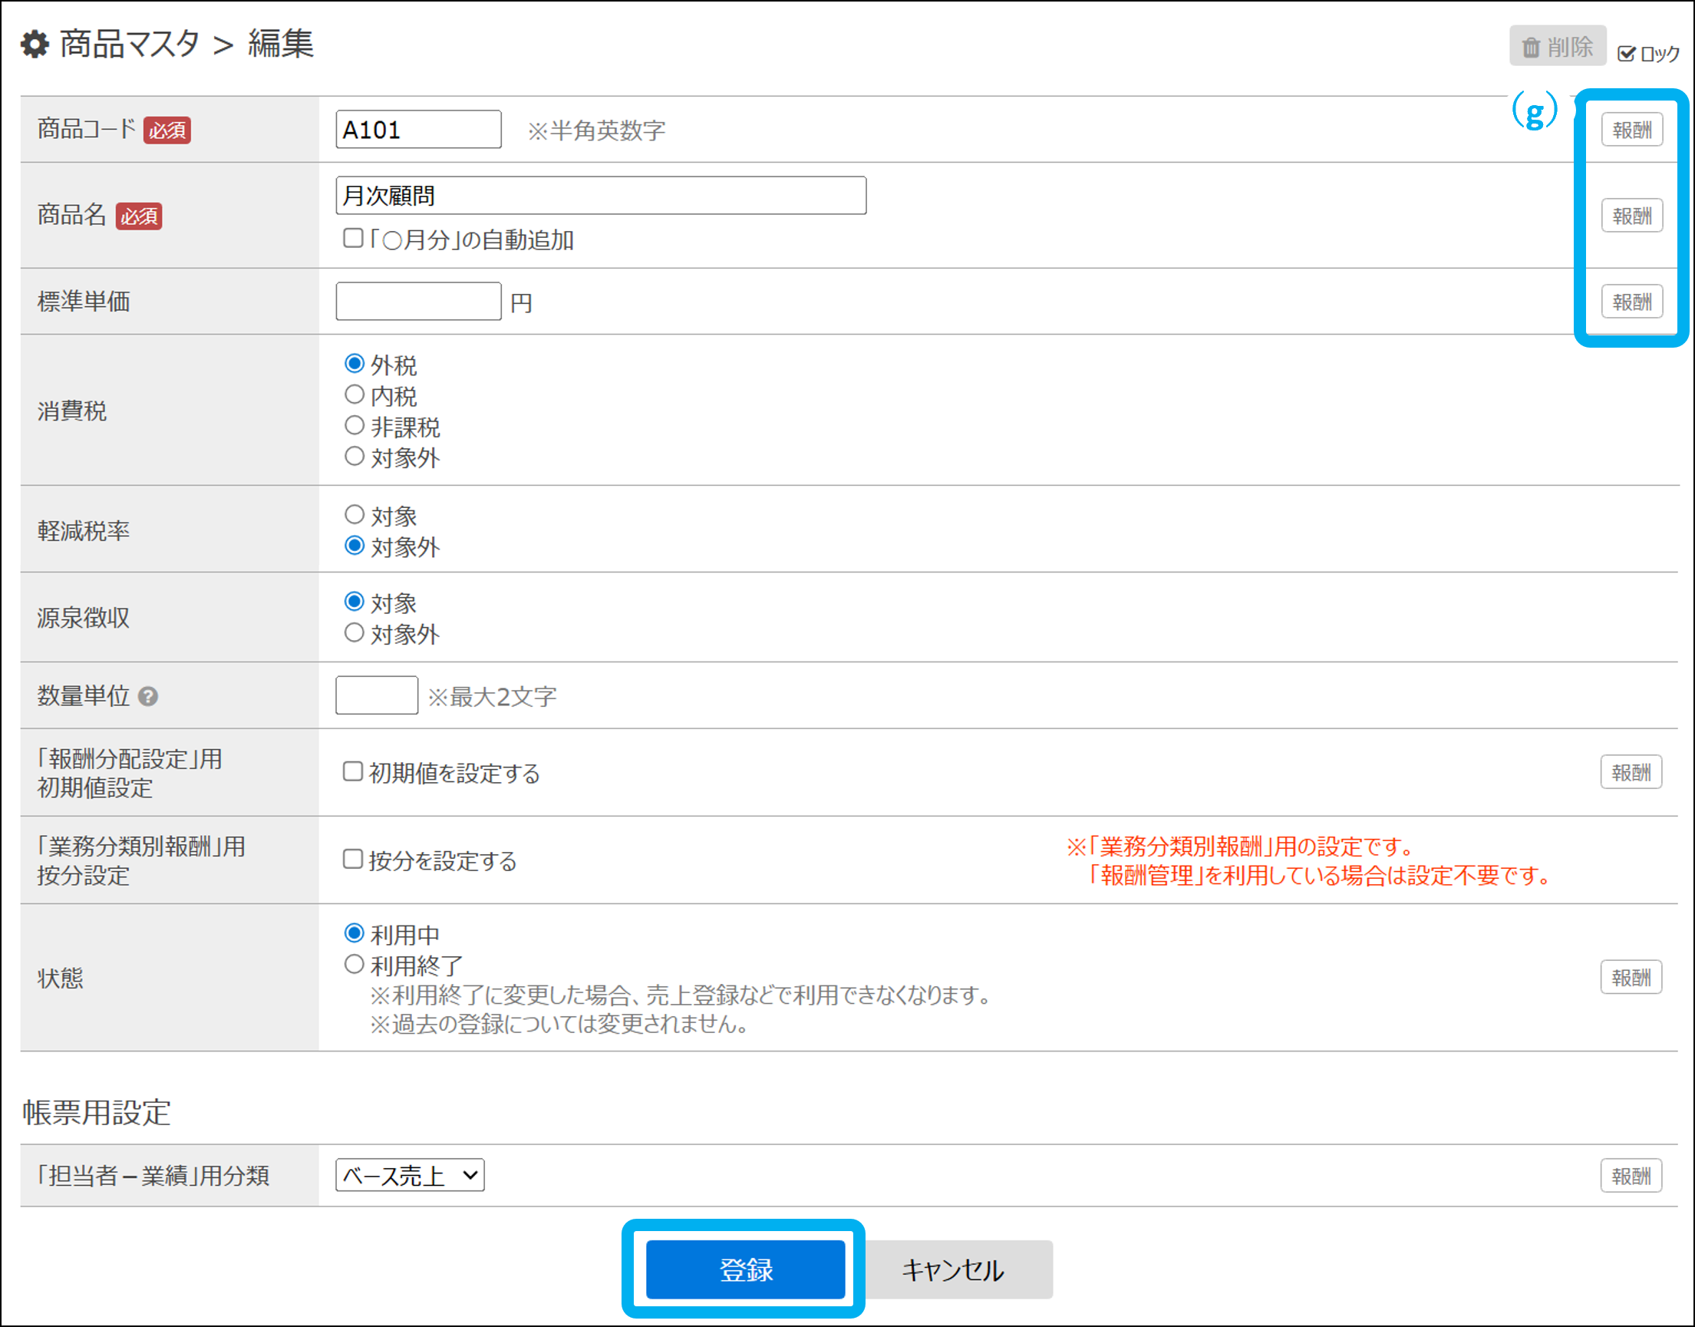Check 按分を設定する option
This screenshot has width=1695, height=1327.
(x=354, y=860)
